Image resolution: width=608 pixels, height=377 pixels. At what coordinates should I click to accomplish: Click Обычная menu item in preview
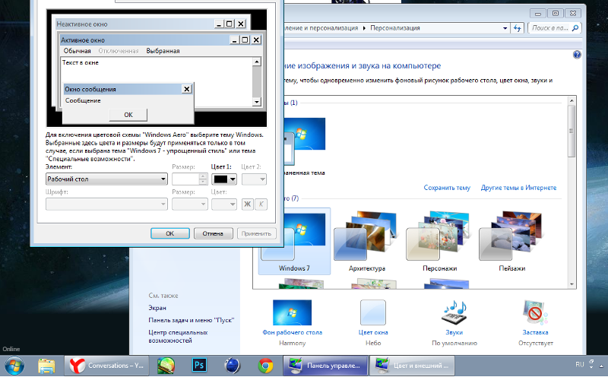78,51
